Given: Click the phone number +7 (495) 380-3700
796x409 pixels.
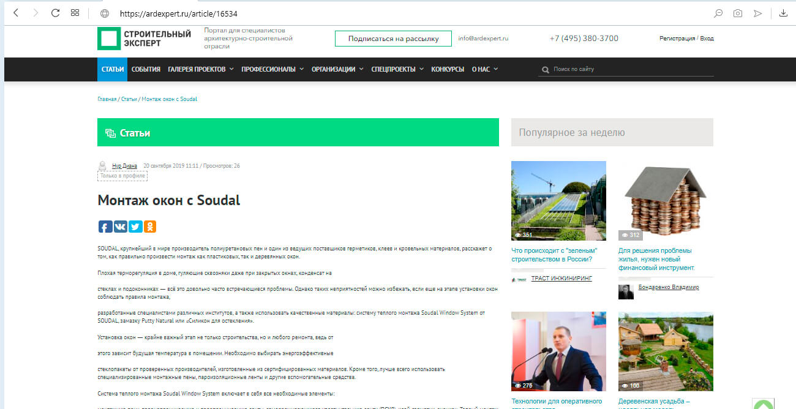Looking at the screenshot, I should (584, 39).
